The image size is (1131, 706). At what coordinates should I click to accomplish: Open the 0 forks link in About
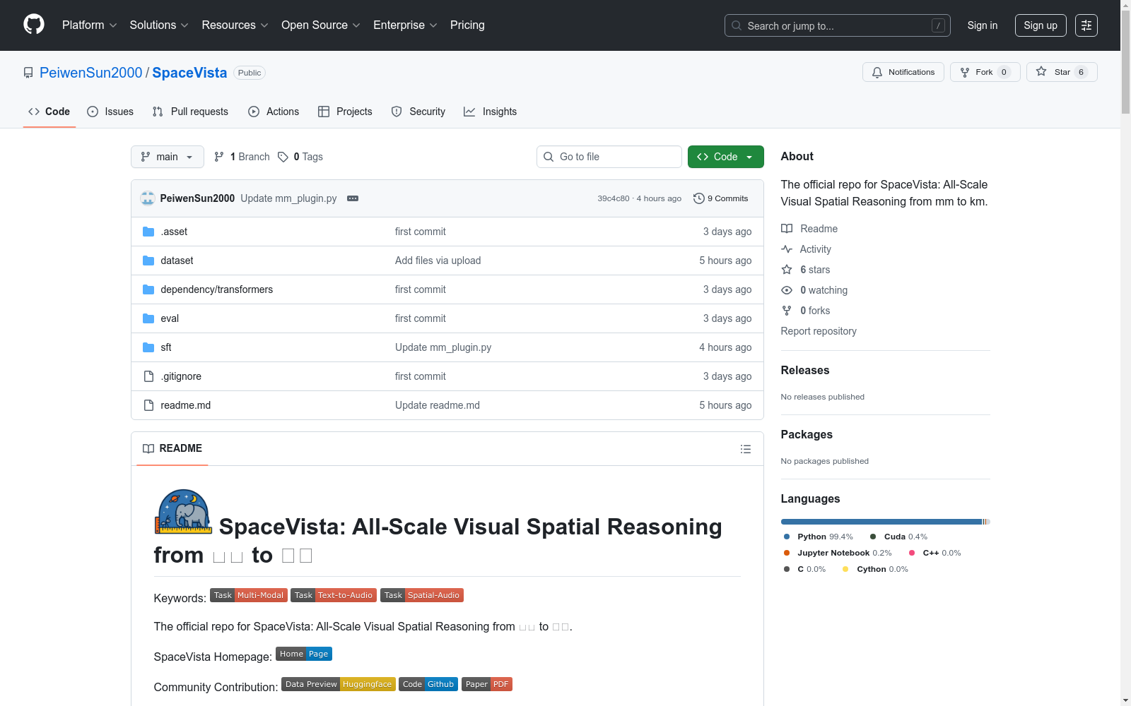(806, 311)
